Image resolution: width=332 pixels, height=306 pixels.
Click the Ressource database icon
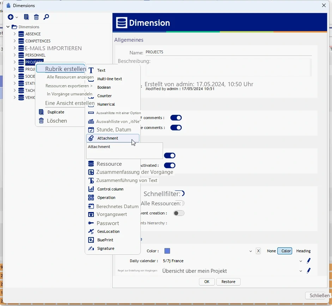[x=91, y=164]
